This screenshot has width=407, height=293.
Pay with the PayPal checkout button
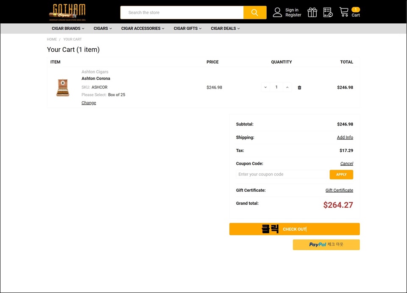coord(326,245)
